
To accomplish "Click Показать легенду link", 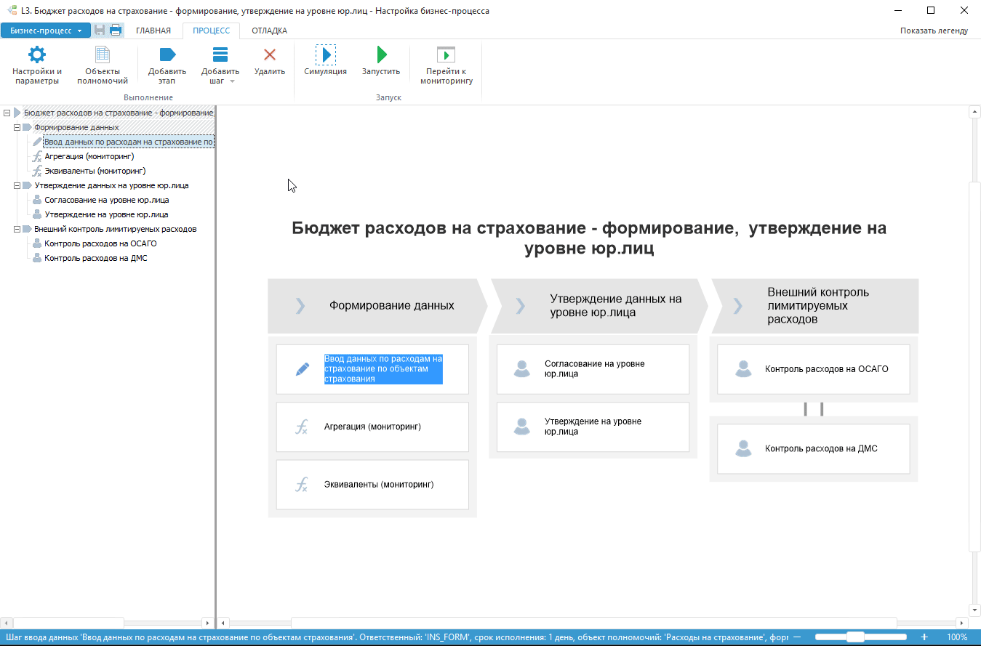I will (934, 31).
